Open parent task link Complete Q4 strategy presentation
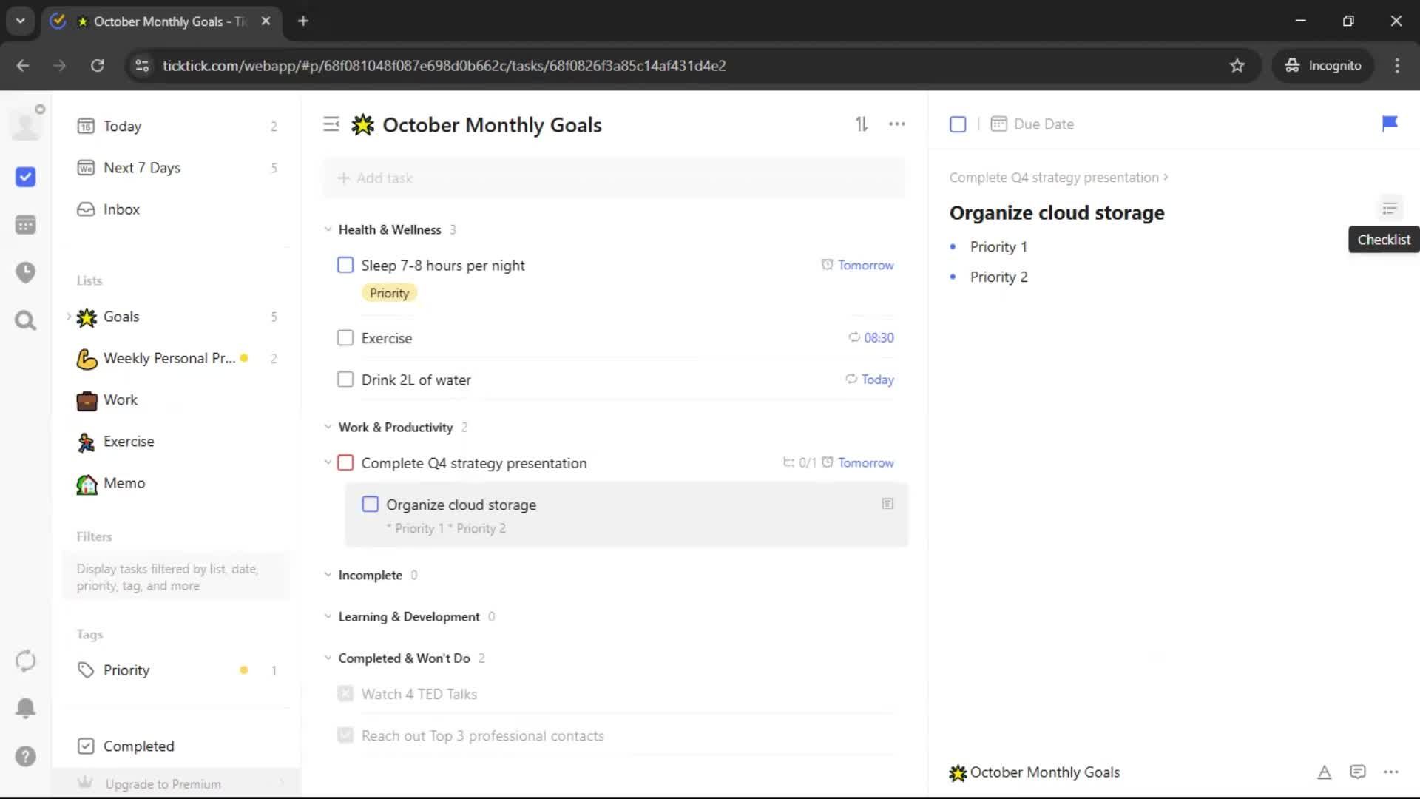Viewport: 1420px width, 799px height. 1054,178
